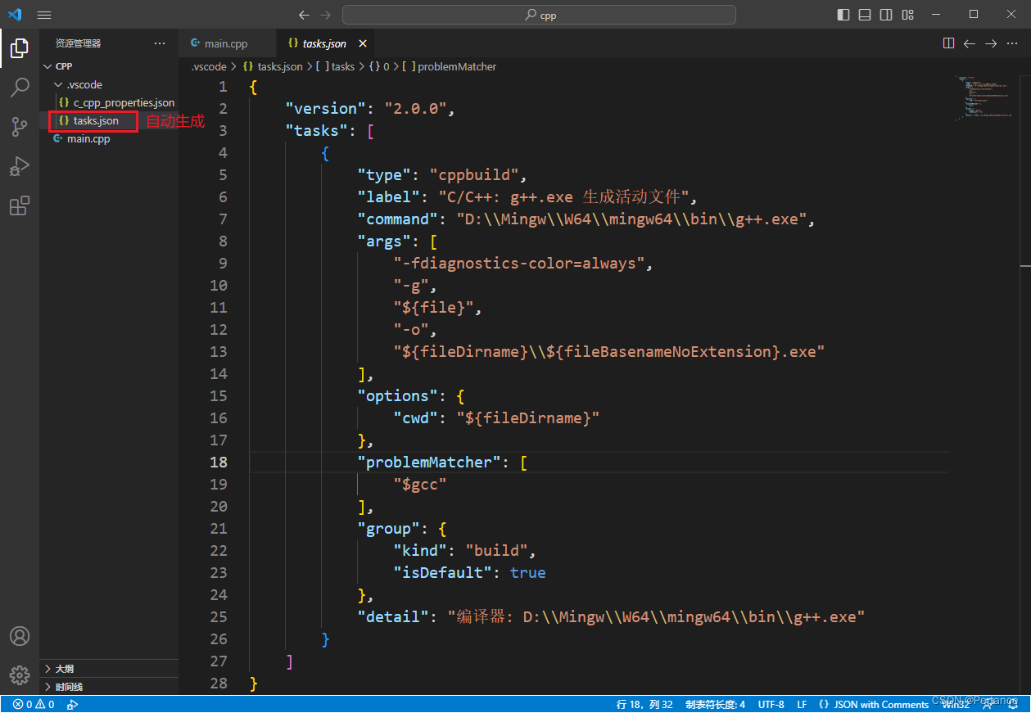
Task: Expand the 大纲 outline section
Action: (x=109, y=669)
